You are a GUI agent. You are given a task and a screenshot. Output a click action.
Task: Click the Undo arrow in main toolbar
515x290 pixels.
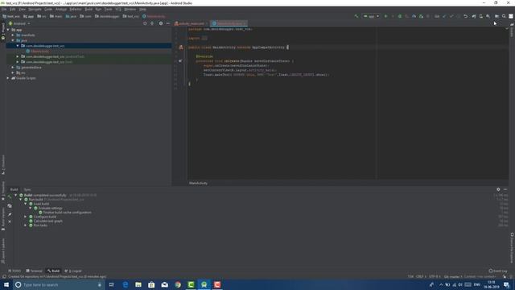[465, 16]
